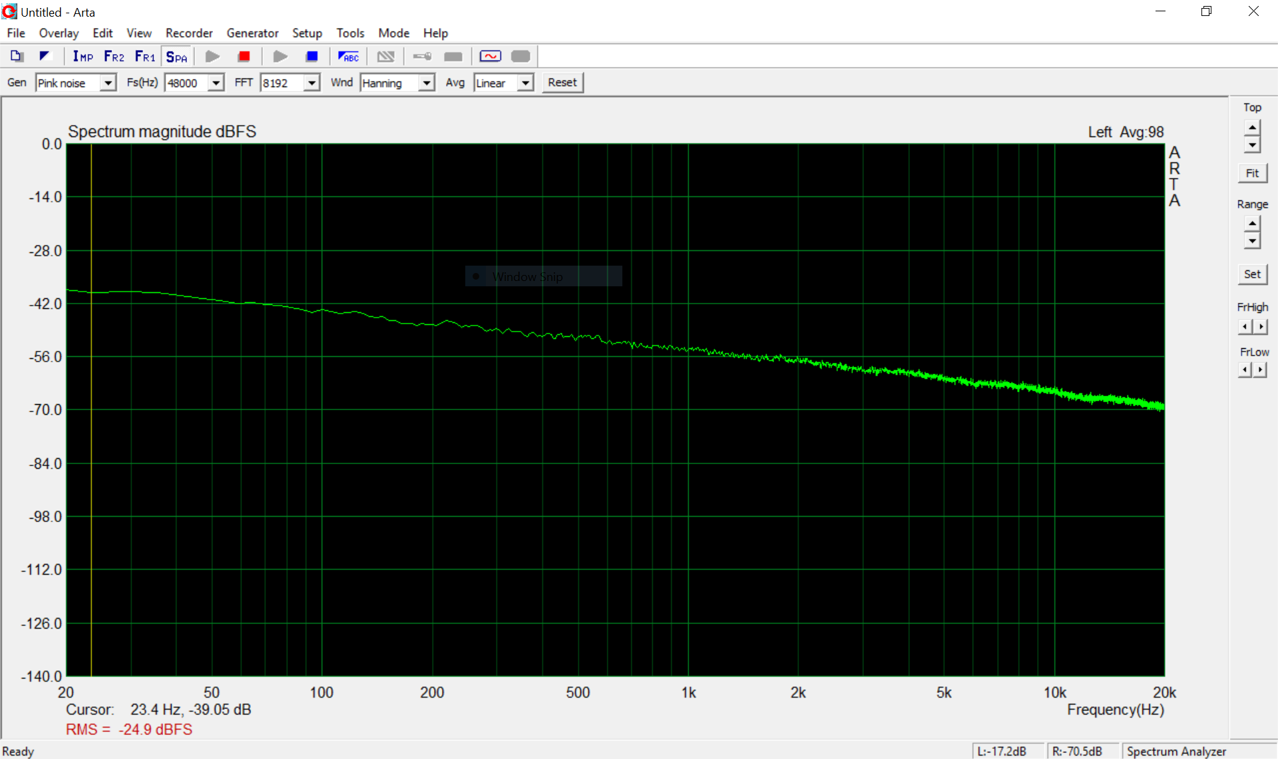Open the FFT size 8192 dropdown

click(312, 83)
